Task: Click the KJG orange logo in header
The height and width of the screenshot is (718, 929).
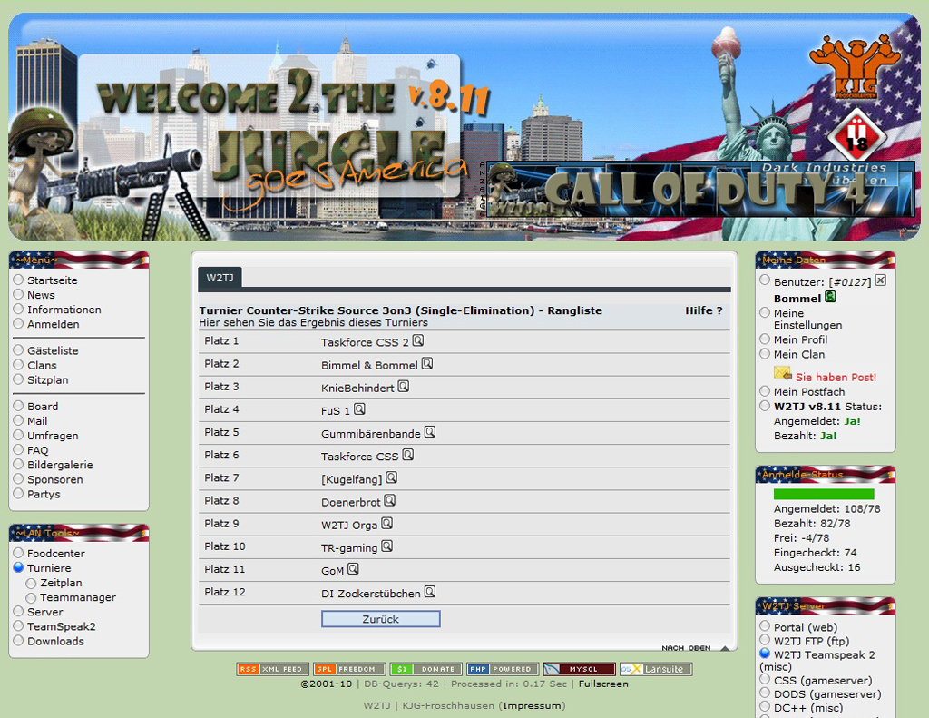Action: [x=855, y=67]
